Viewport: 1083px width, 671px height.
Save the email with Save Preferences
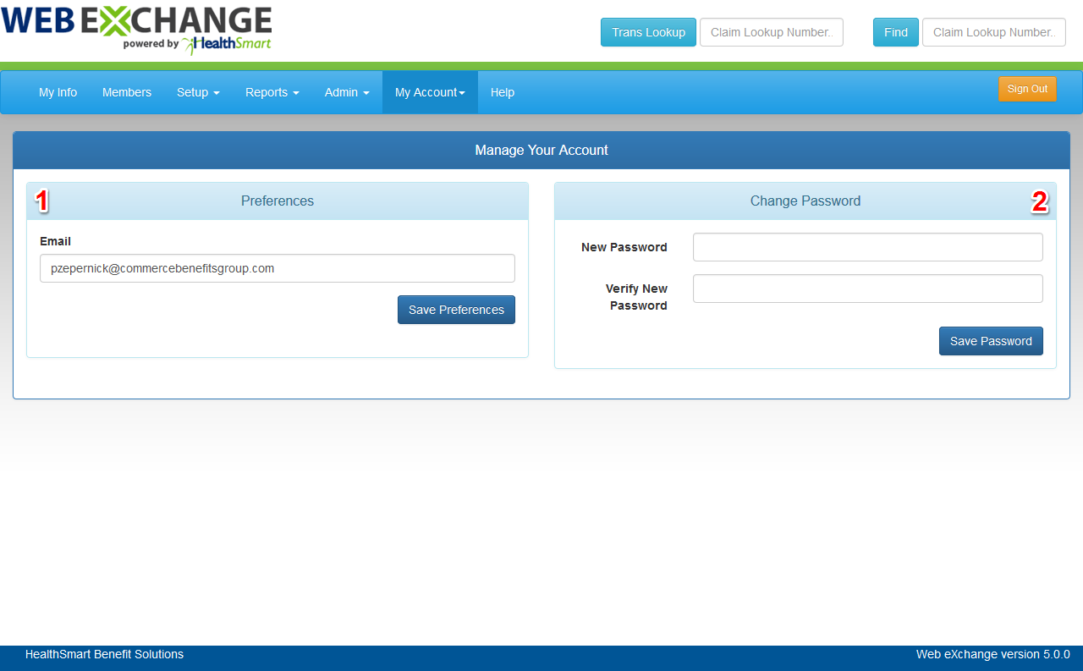click(456, 310)
